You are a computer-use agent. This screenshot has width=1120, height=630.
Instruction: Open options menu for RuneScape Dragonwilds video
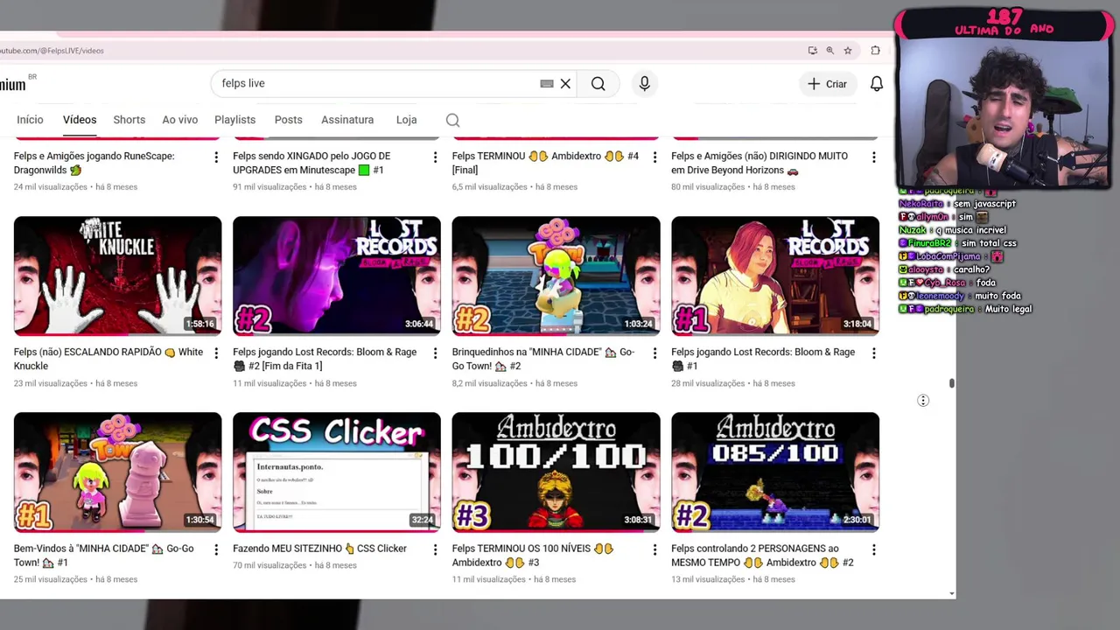point(216,157)
